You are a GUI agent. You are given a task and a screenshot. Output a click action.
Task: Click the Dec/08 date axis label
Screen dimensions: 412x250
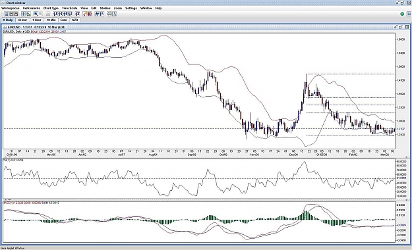coord(293,155)
